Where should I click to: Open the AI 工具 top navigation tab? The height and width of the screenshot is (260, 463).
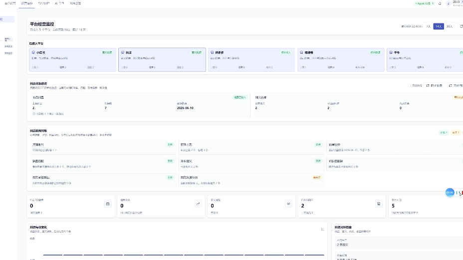coord(59,3)
